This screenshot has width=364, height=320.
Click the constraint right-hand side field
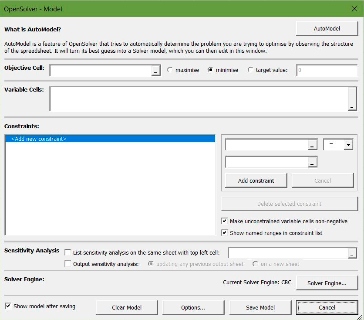pos(267,162)
